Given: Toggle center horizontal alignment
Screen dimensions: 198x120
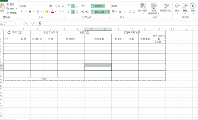Looking at the screenshot, I should click(x=73, y=12).
